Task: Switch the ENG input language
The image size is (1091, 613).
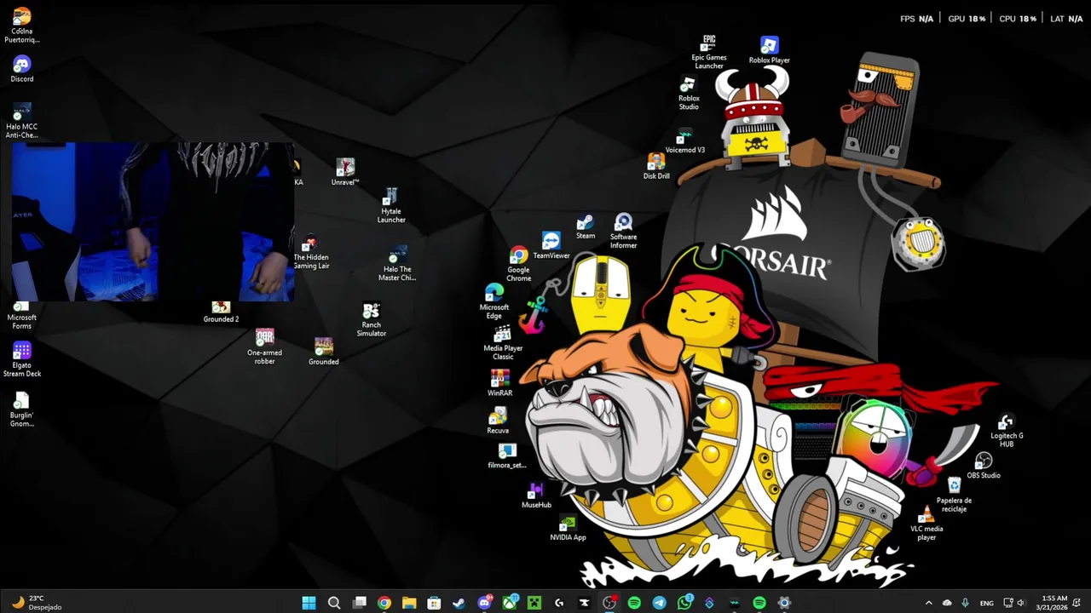Action: coord(986,603)
